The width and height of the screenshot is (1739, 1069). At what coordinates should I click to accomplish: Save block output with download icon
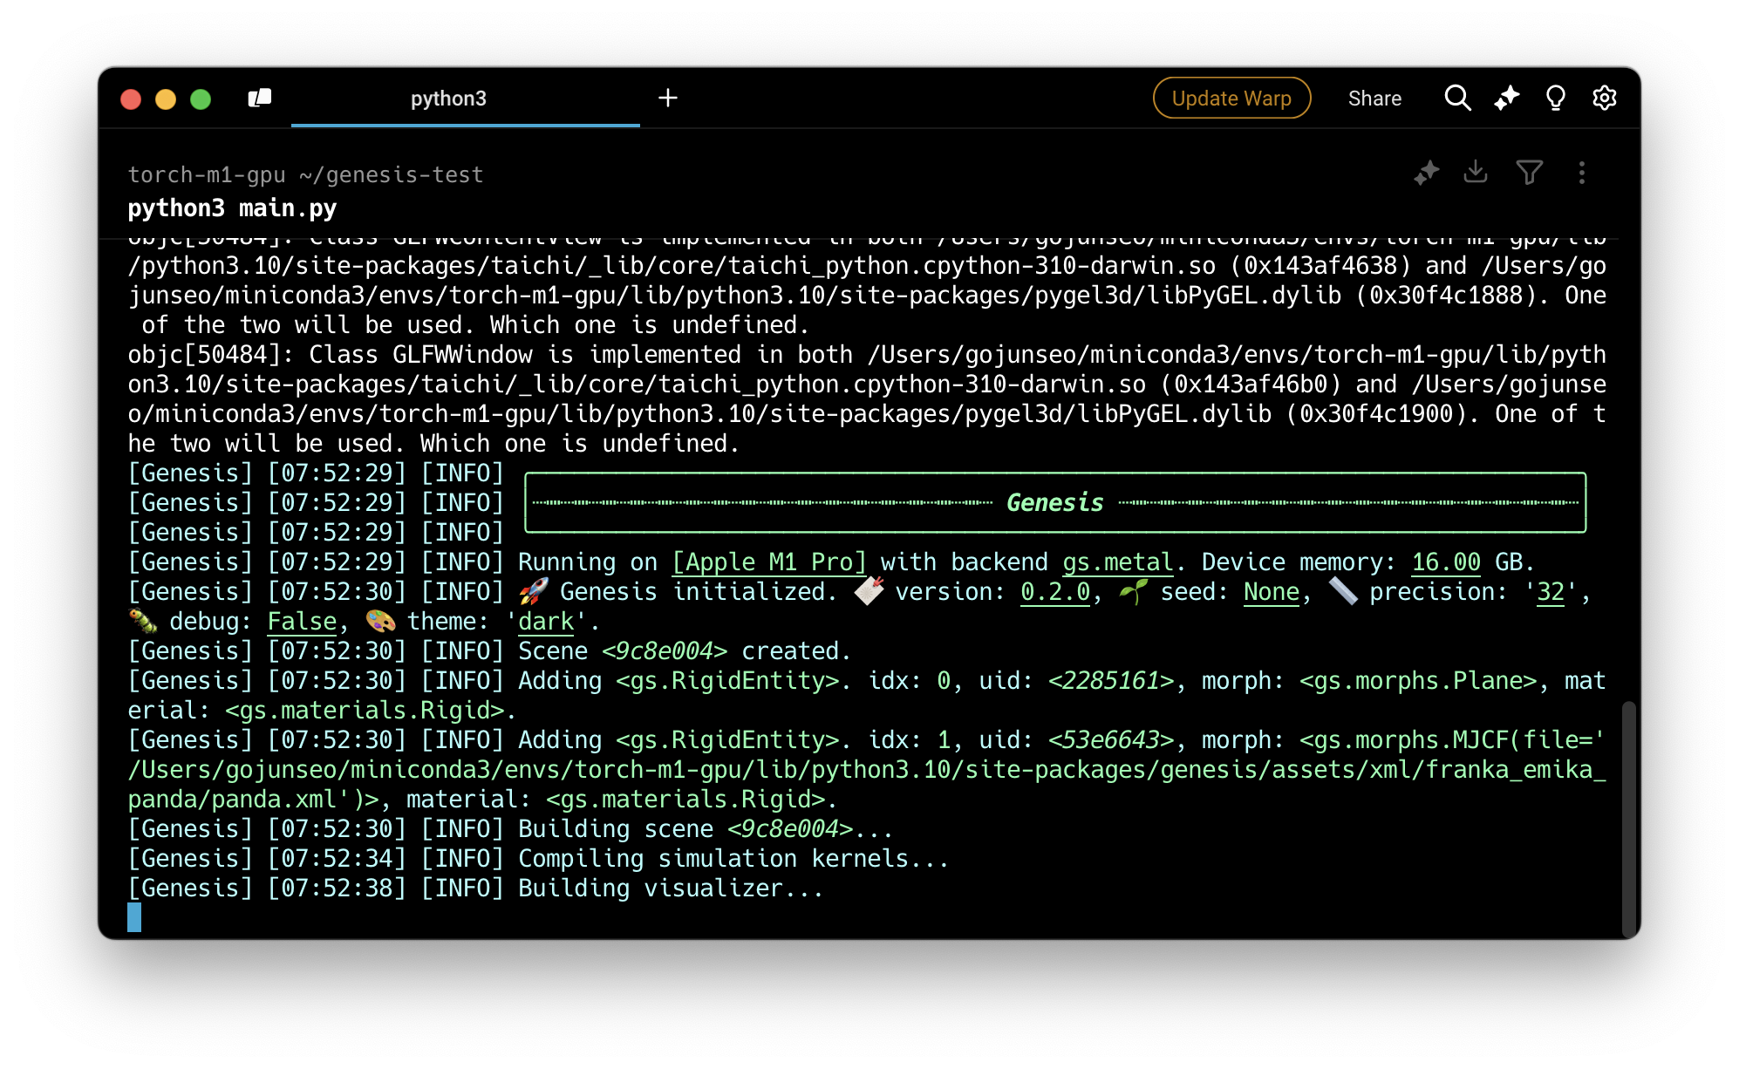pos(1476,173)
